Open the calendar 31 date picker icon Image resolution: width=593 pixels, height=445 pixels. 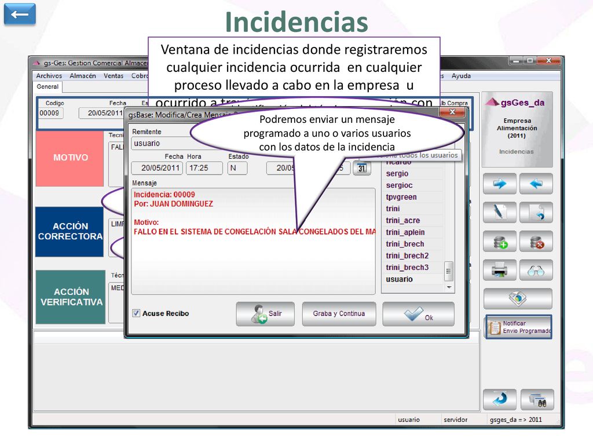point(361,168)
